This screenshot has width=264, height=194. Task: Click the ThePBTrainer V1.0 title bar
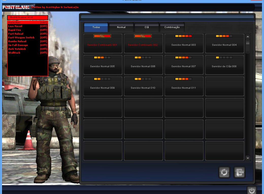coord(28,17)
